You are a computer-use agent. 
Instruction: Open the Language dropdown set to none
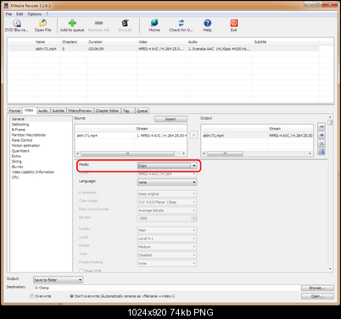[167, 182]
